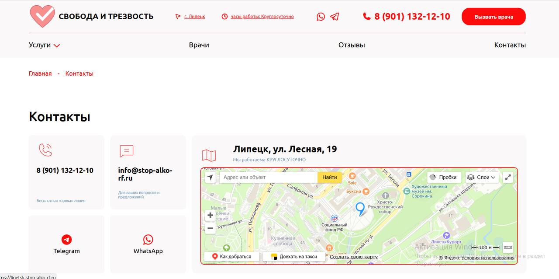Click the heart logo of Свобода и Трезвость
The height and width of the screenshot is (279, 559).
pyautogui.click(x=42, y=16)
